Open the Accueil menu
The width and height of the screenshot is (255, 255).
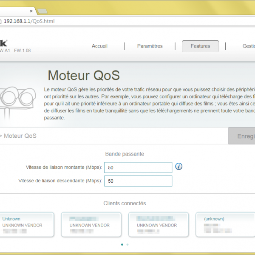tap(99, 46)
